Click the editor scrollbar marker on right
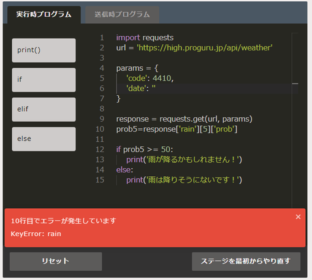 pyautogui.click(x=295, y=84)
